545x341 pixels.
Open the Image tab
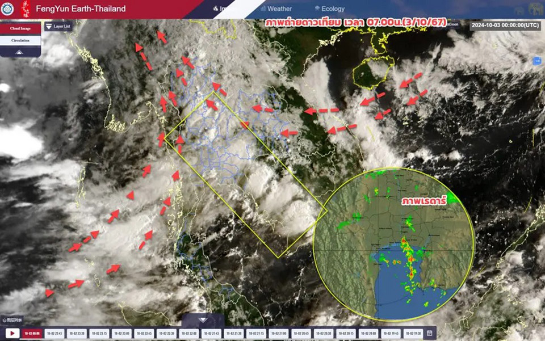[225, 9]
